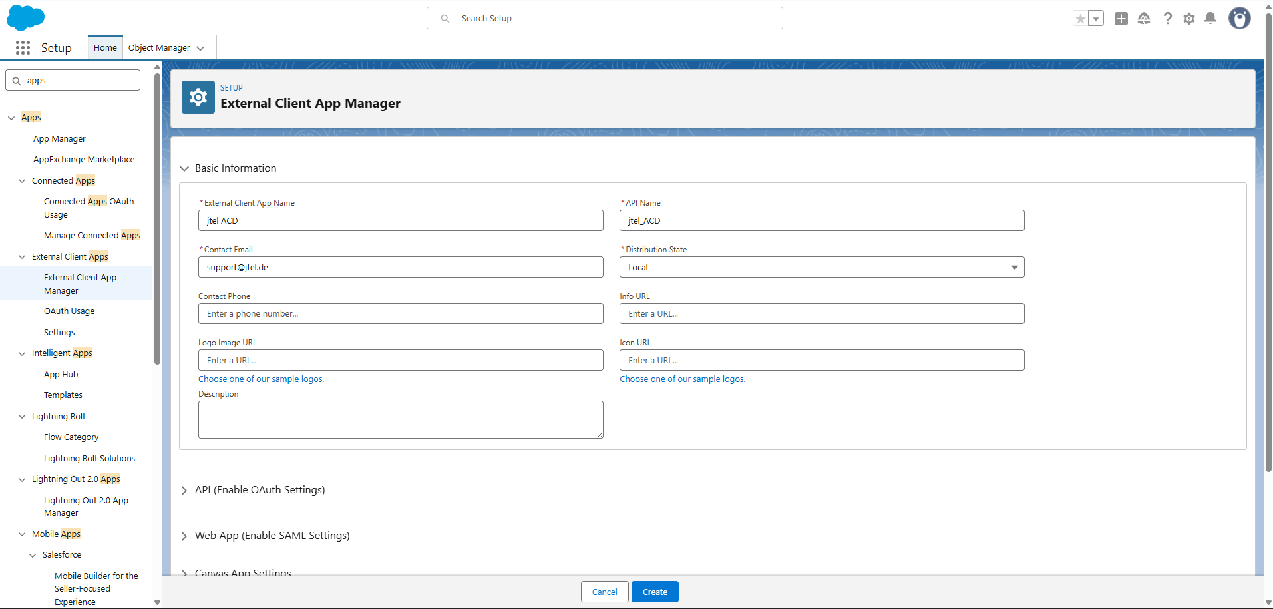Viewport: 1273px width, 609px height.
Task: Click the Favorites star icon
Action: 1081,19
